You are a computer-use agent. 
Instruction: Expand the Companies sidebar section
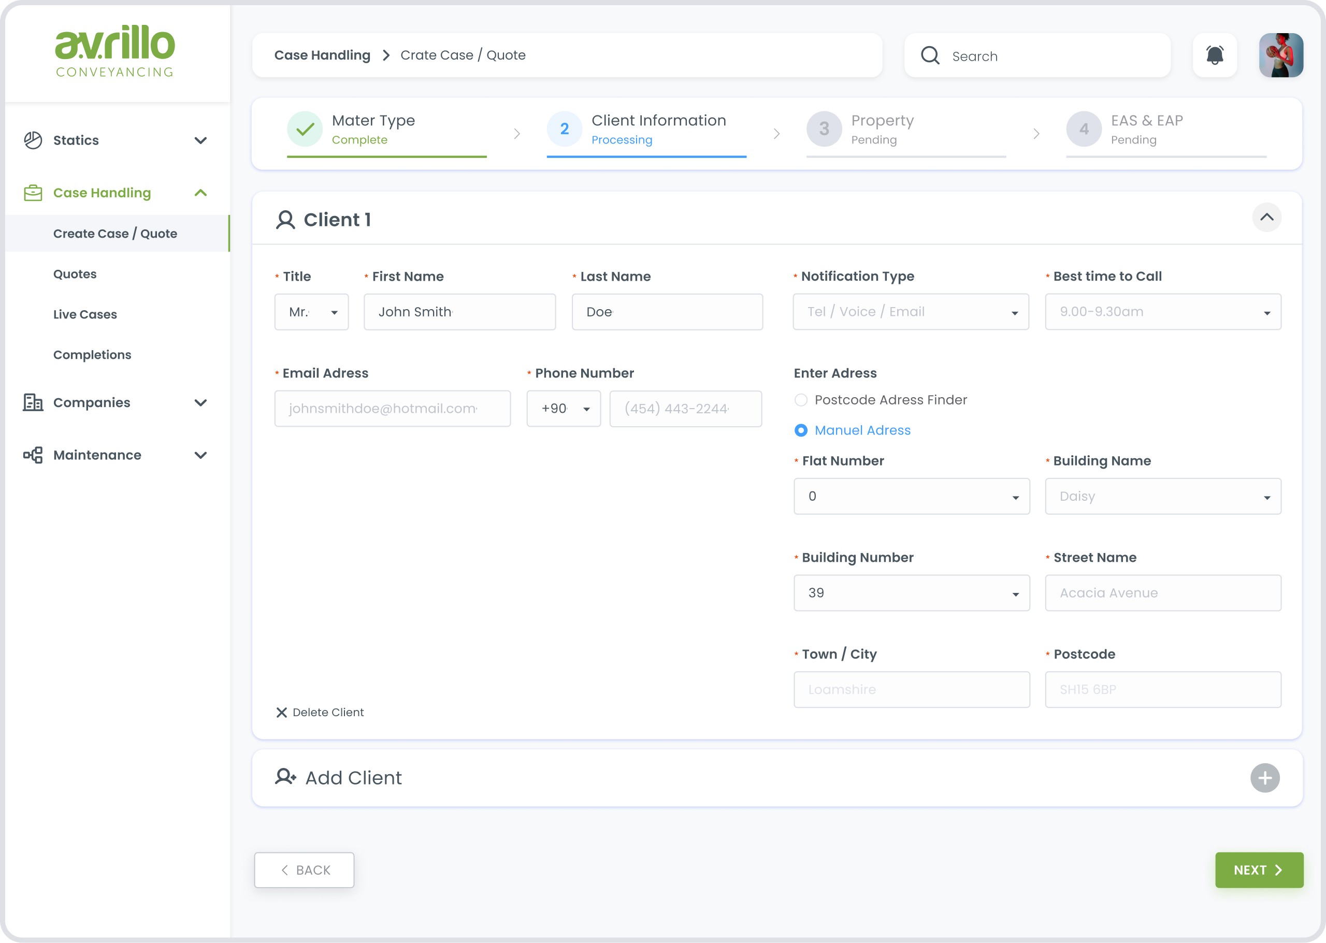point(201,403)
